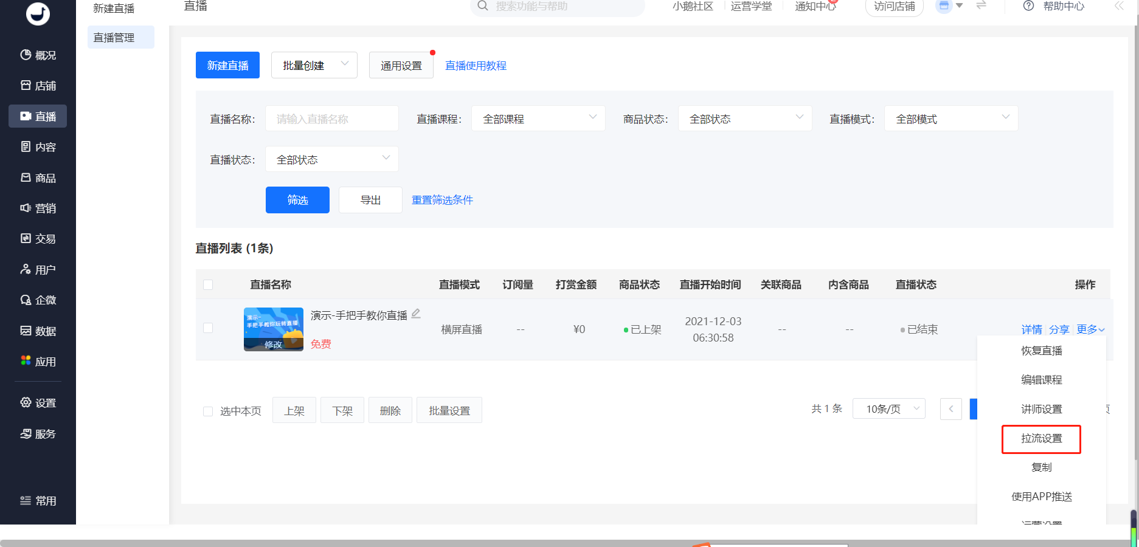Image resolution: width=1139 pixels, height=547 pixels.
Task: Open the 直播使用教程 link
Action: point(476,66)
